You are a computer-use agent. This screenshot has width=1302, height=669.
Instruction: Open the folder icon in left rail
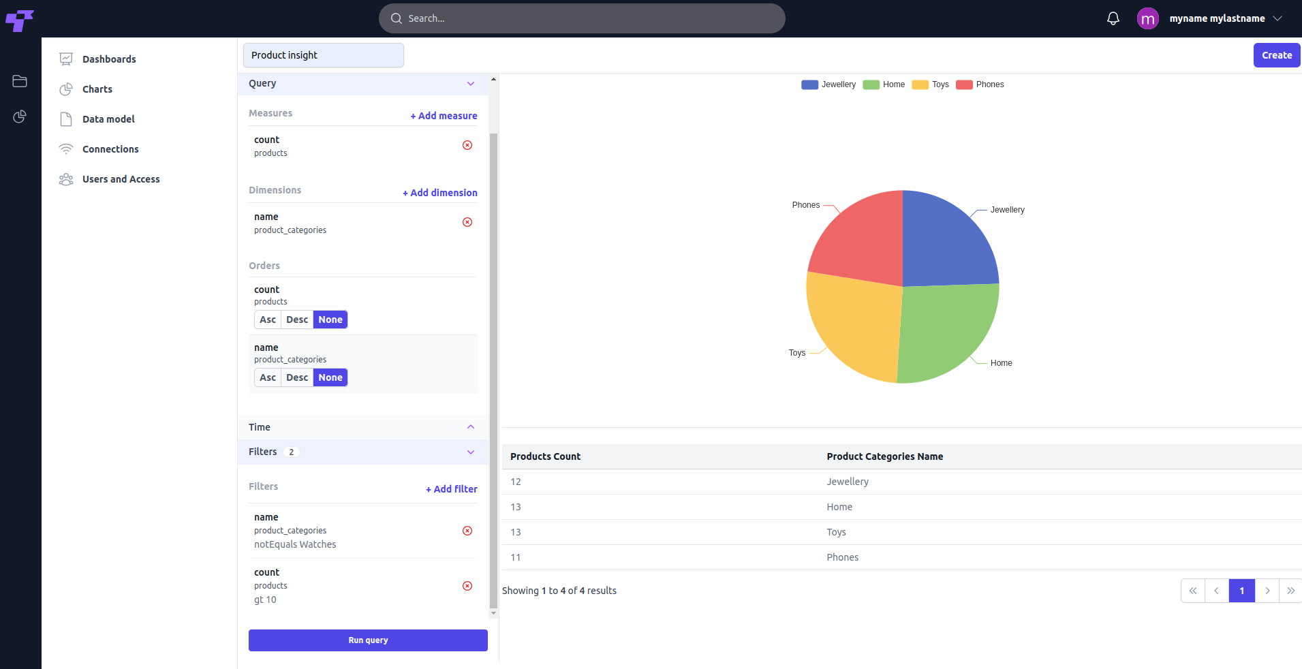coord(20,81)
